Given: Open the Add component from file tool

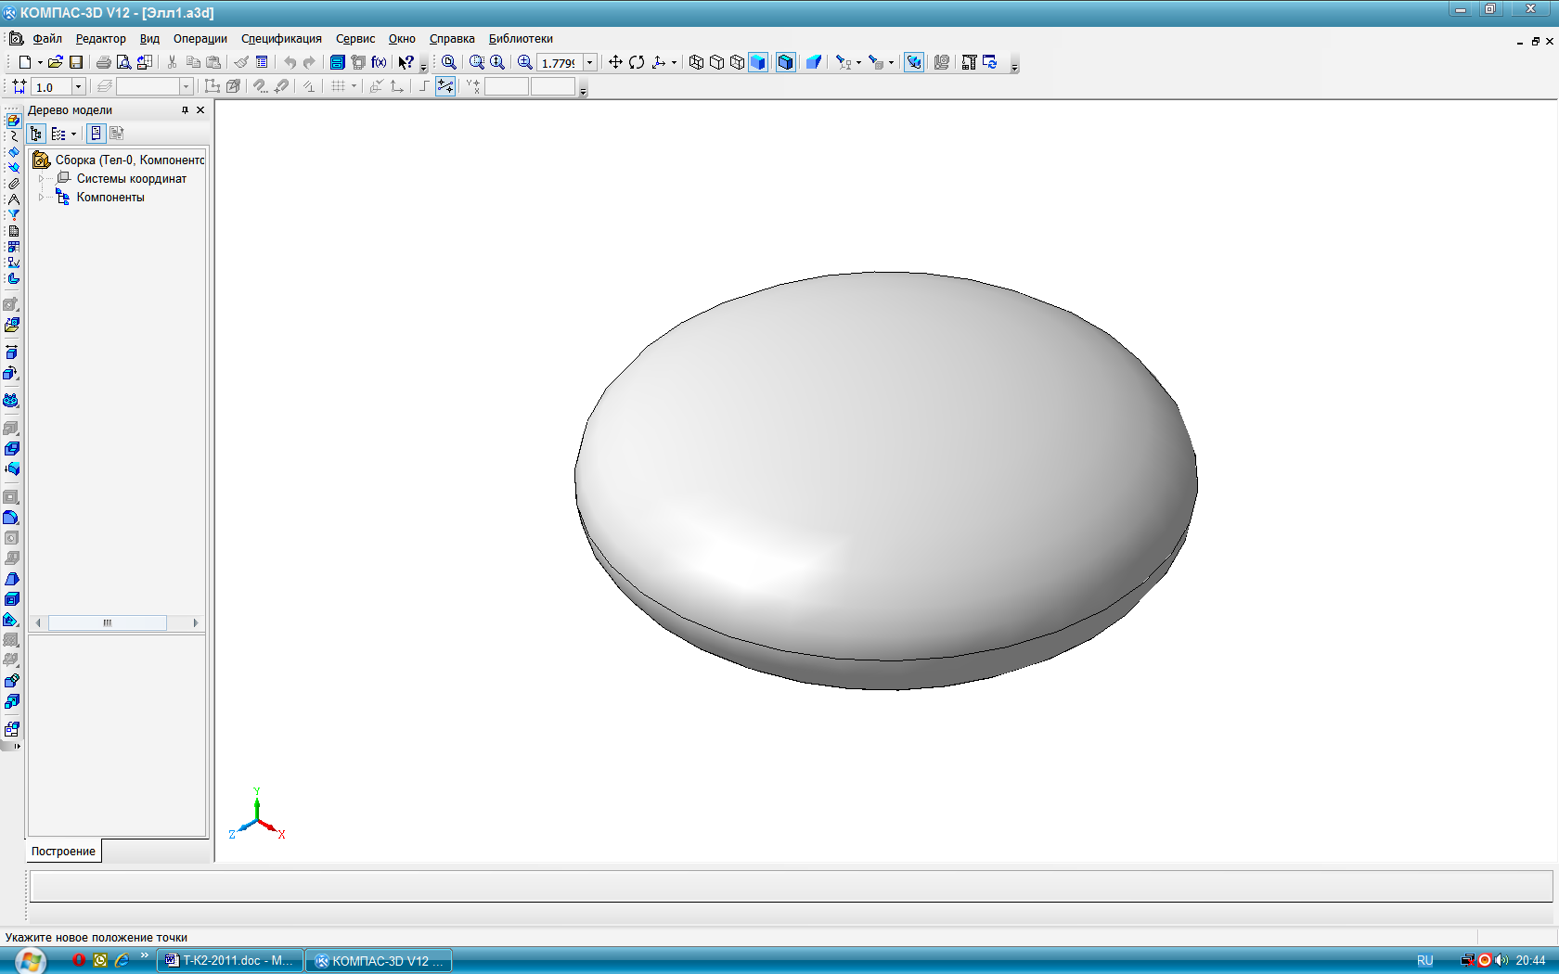Looking at the screenshot, I should tap(11, 326).
